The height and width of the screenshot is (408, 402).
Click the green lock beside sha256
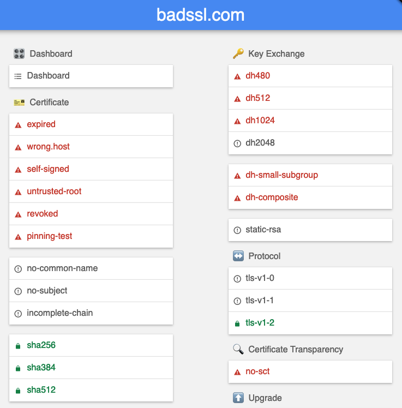(18, 346)
